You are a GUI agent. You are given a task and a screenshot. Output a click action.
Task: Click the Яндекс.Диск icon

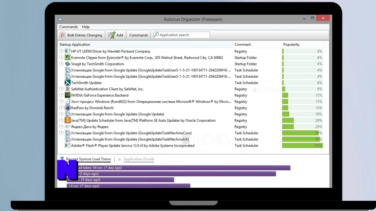pyautogui.click(x=68, y=126)
